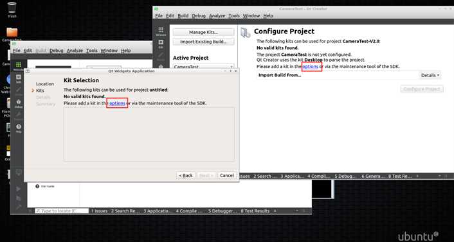
Task: Click the User Guide icon on Welcome page
Action: (x=37, y=186)
